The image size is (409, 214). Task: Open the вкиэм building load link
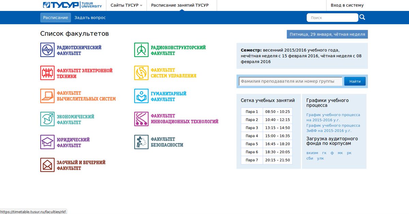(x=312, y=153)
